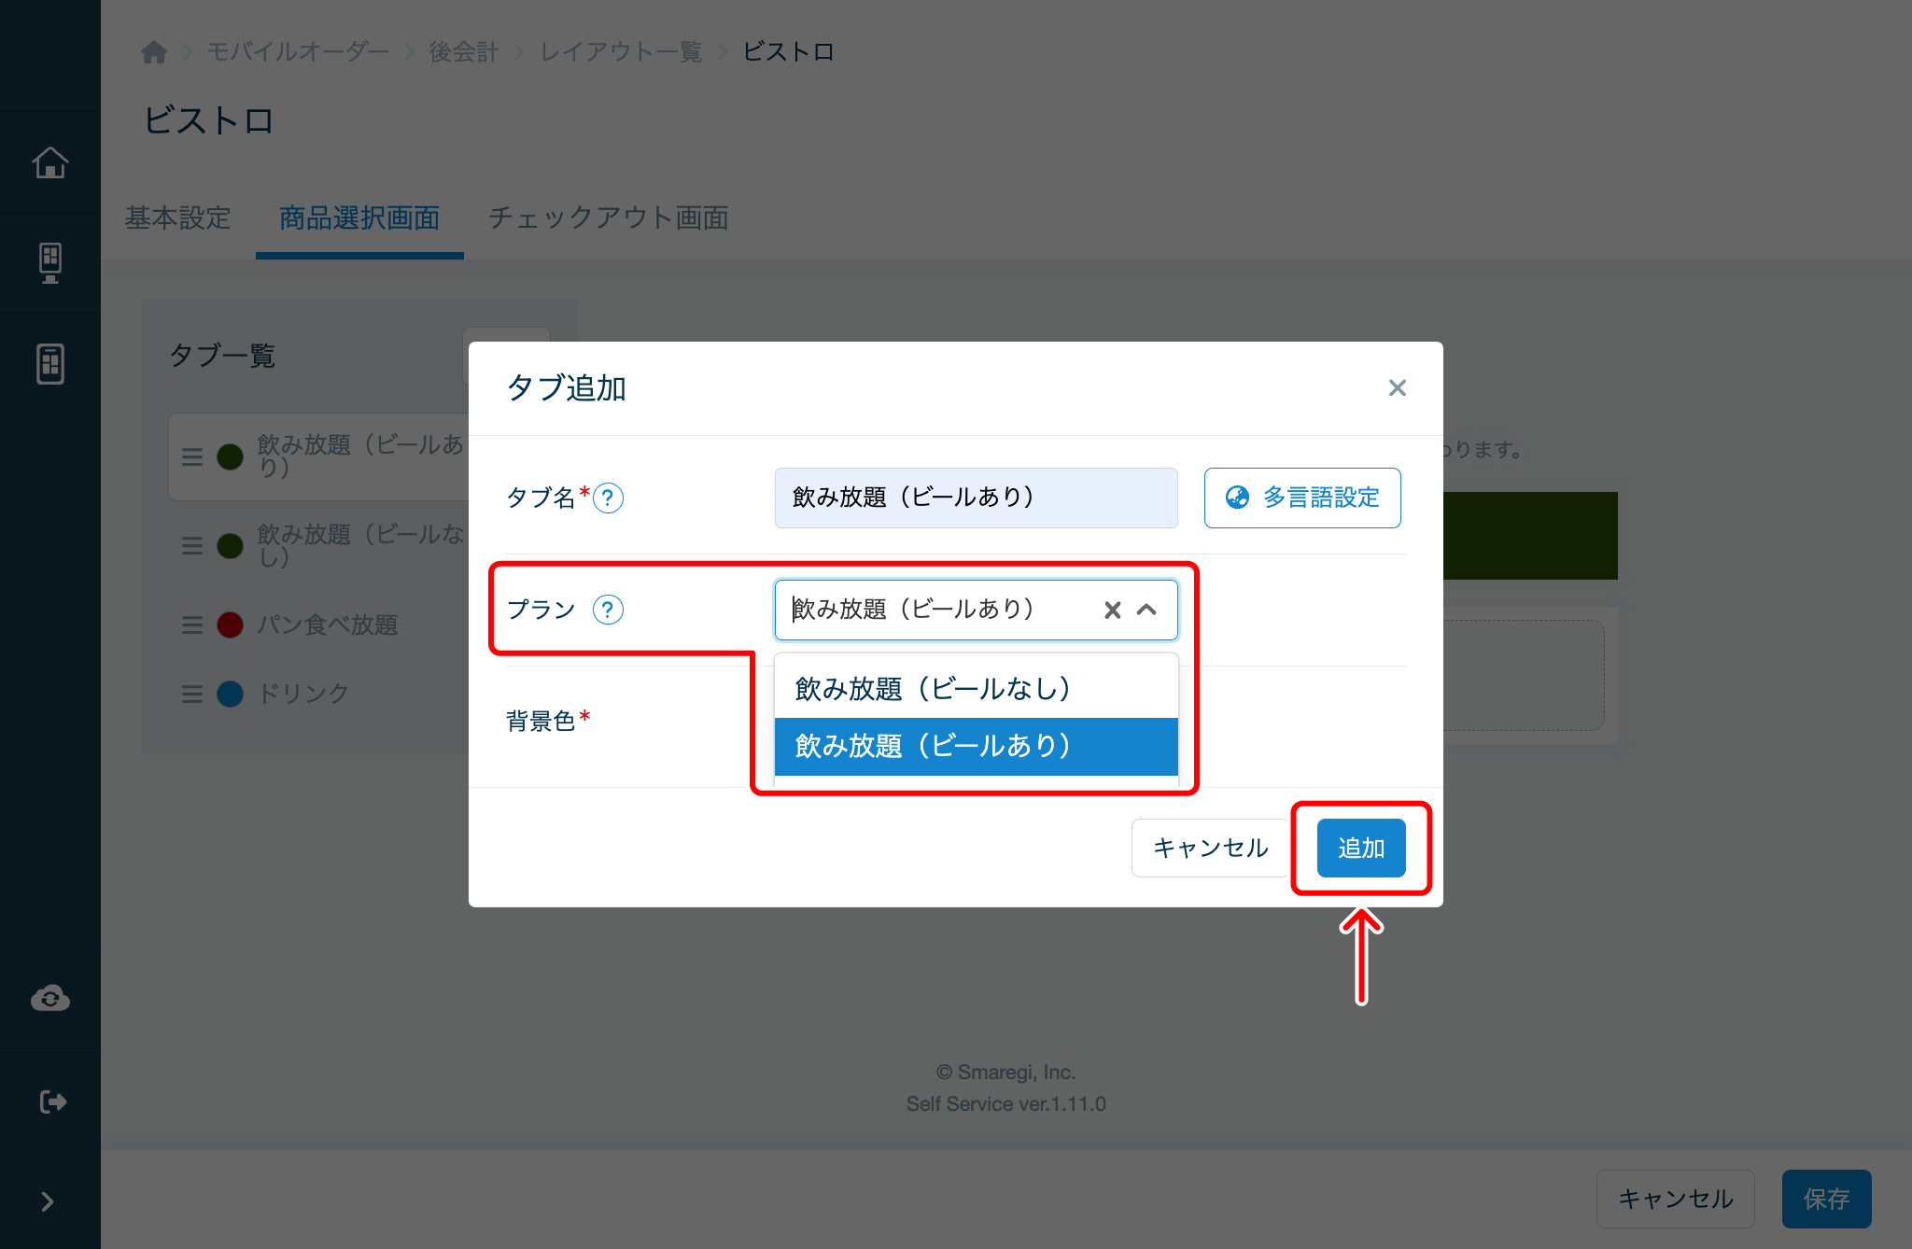
Task: Click the タブ名 text input field
Action: (976, 498)
